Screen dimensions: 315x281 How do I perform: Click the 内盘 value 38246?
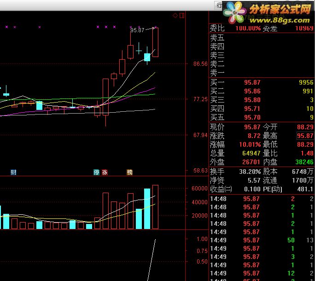click(x=304, y=162)
